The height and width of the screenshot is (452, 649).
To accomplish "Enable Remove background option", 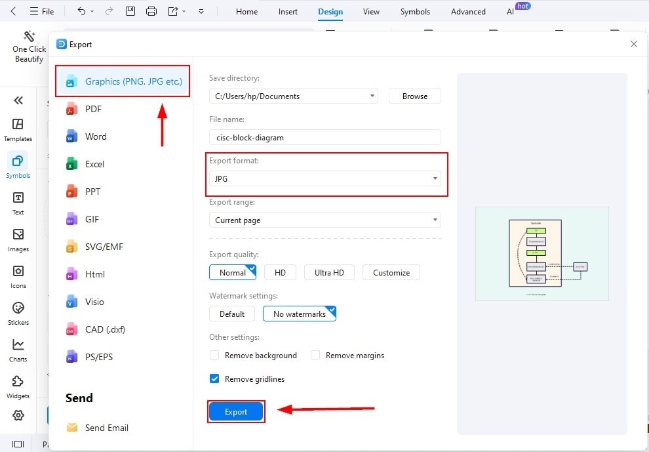I will 214,355.
